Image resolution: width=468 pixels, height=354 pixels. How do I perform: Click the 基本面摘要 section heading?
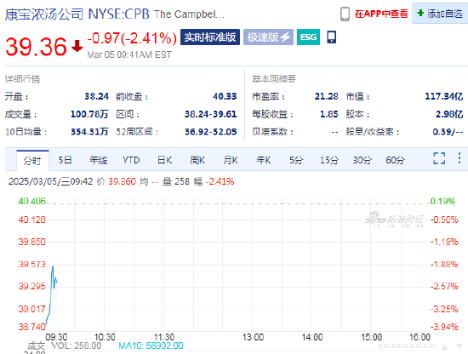[274, 79]
